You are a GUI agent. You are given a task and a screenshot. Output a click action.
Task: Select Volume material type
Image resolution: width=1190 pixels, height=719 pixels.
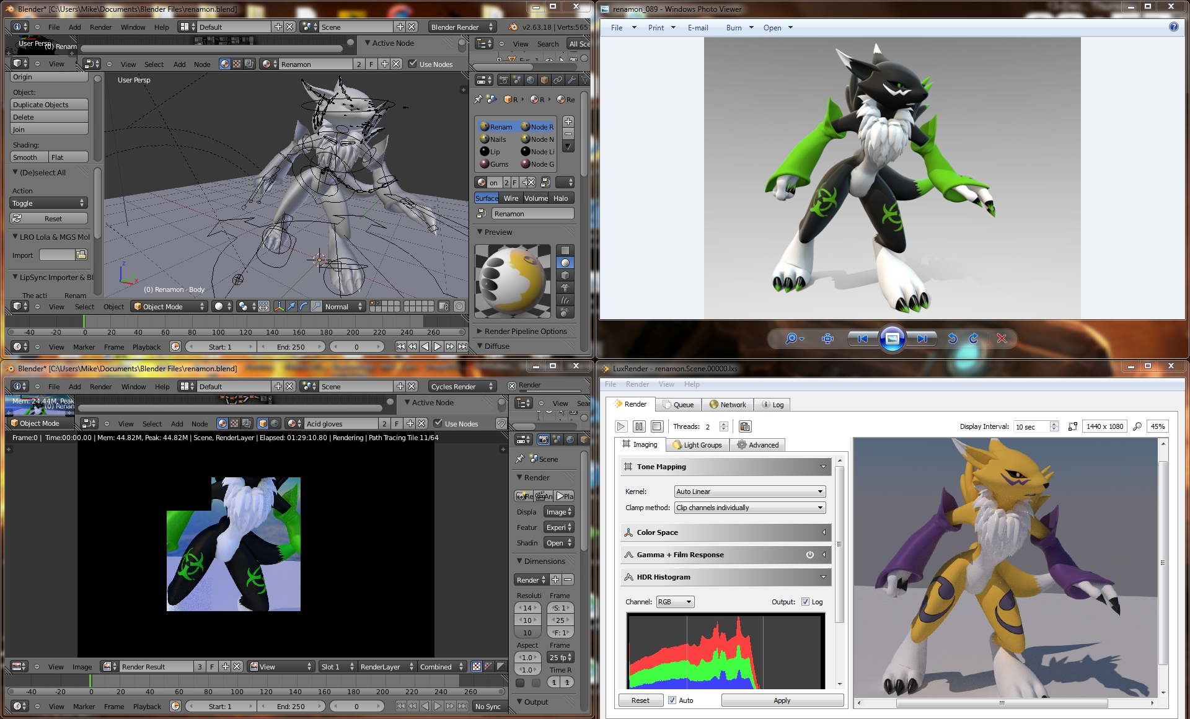535,198
